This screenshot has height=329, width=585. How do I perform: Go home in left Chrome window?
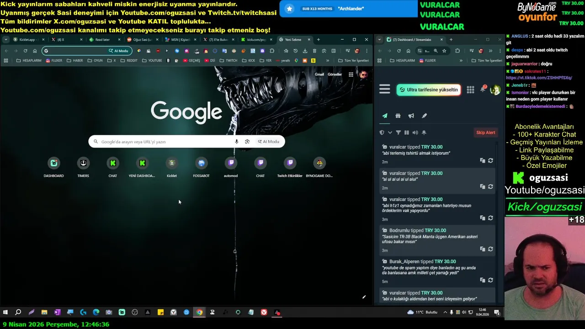(x=35, y=51)
